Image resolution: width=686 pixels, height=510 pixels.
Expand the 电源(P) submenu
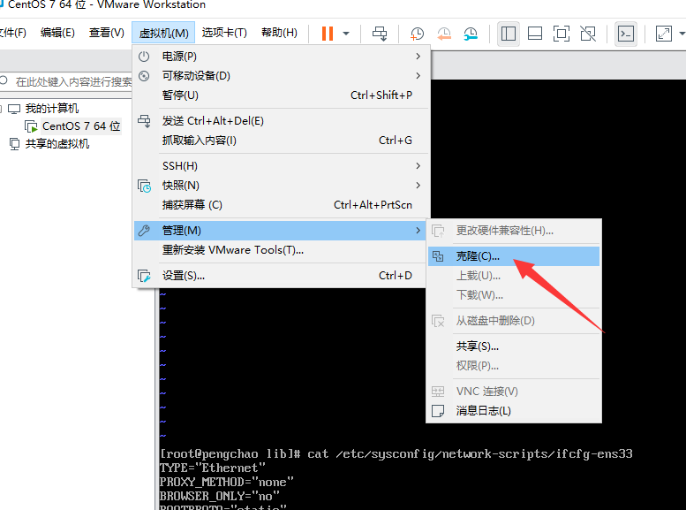coord(280,57)
